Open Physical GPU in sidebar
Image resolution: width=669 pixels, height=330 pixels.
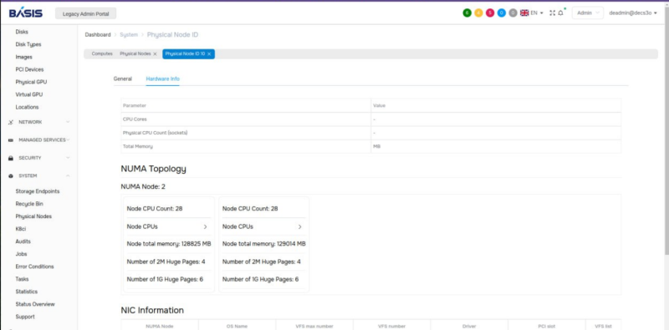pos(31,82)
